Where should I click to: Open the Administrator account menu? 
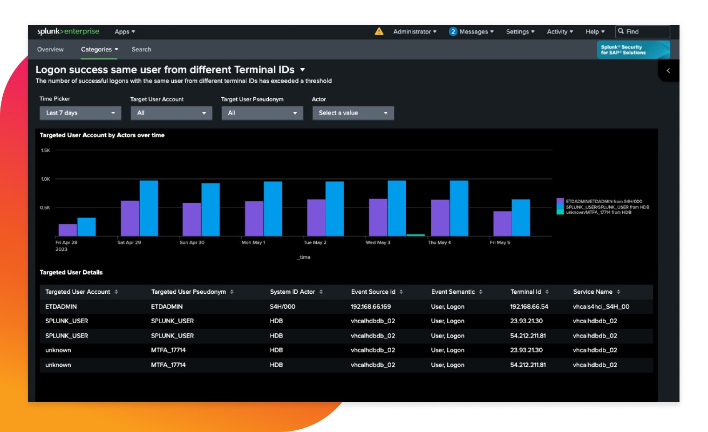pyautogui.click(x=414, y=31)
